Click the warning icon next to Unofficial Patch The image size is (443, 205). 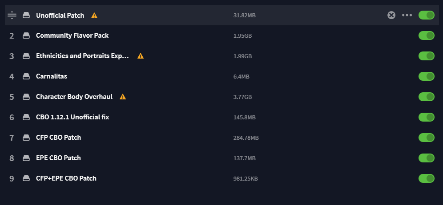[x=94, y=16]
